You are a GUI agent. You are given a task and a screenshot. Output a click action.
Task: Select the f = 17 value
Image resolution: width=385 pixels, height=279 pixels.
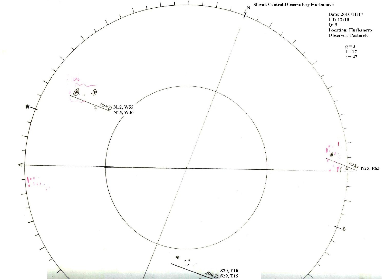coord(351,51)
